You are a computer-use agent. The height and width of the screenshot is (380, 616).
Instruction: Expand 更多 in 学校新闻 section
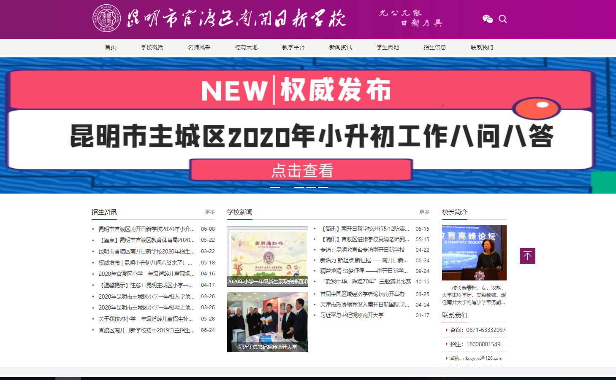coord(424,212)
